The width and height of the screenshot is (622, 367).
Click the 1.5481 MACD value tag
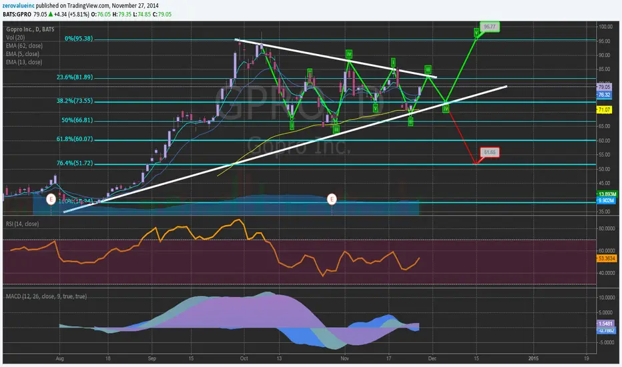tap(605, 324)
